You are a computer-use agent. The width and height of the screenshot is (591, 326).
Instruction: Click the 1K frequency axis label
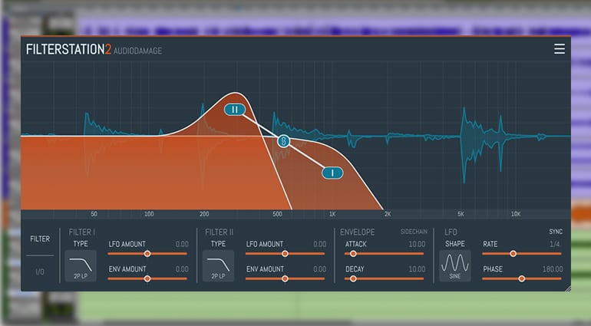[332, 214]
